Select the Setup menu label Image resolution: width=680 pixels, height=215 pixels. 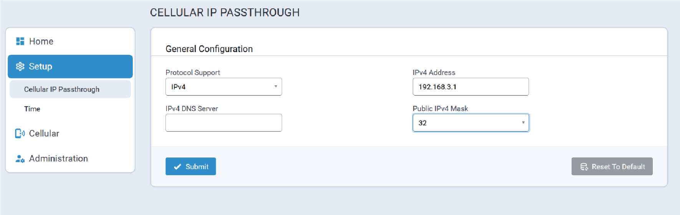pos(40,67)
